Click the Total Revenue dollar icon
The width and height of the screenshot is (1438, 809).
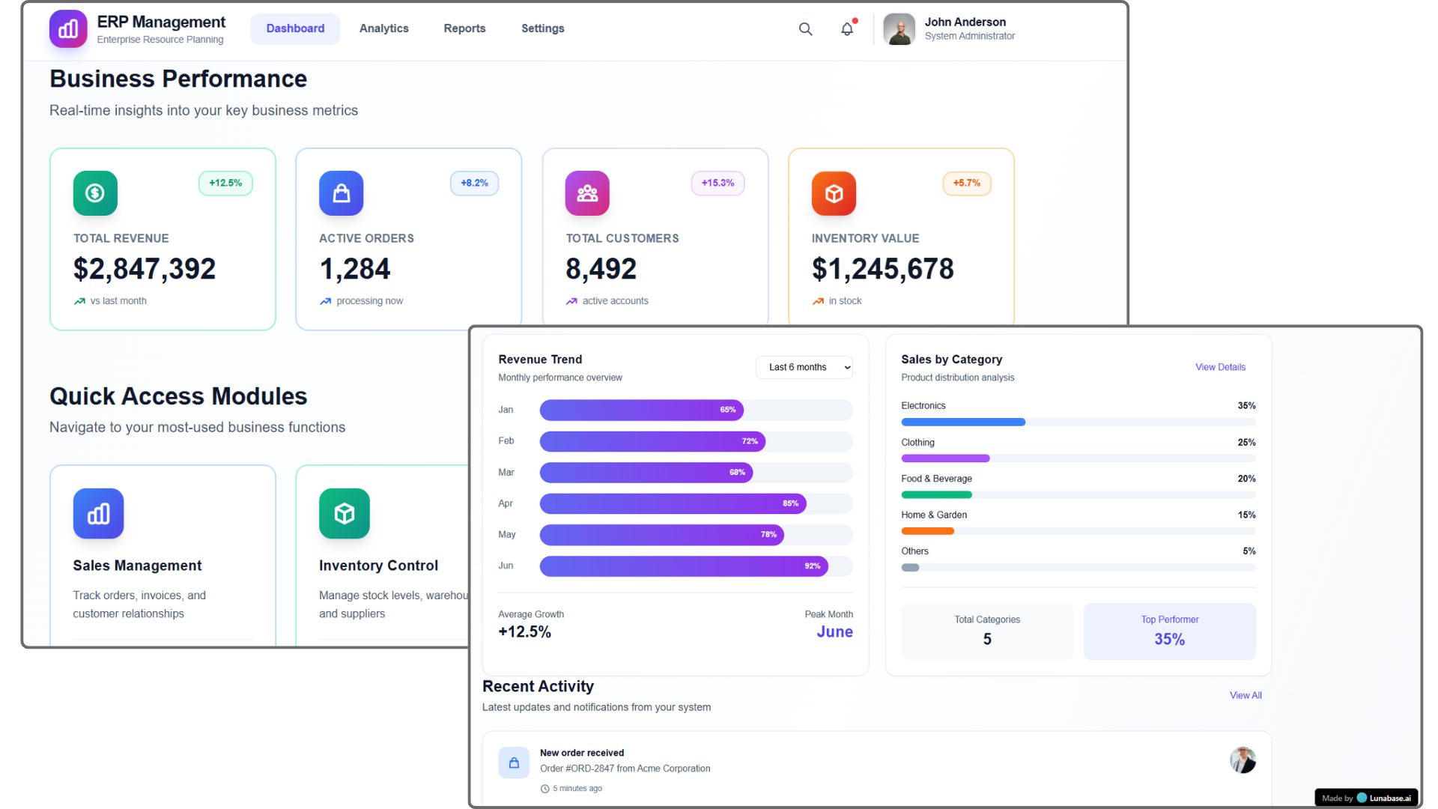[95, 193]
